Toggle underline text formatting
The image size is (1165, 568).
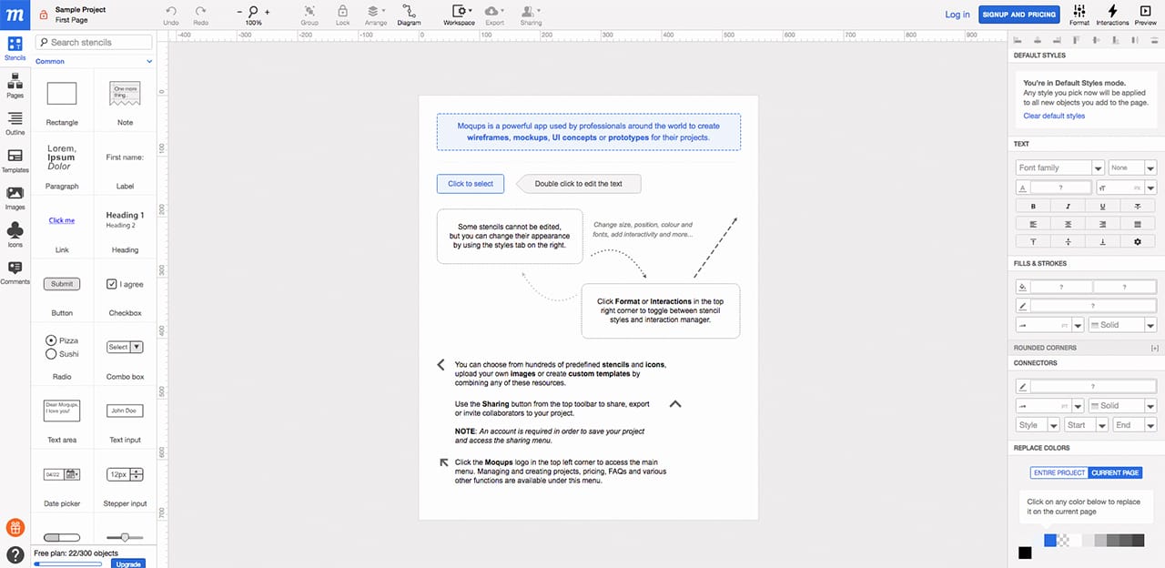tap(1103, 207)
